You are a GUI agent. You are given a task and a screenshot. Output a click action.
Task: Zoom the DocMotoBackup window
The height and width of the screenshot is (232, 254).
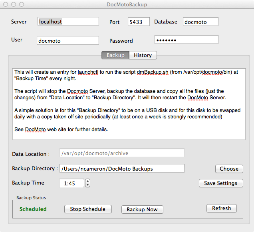click(x=22, y=4)
